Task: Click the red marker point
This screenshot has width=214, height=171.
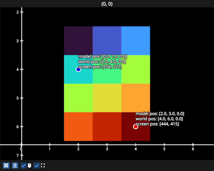Action: click(136, 127)
